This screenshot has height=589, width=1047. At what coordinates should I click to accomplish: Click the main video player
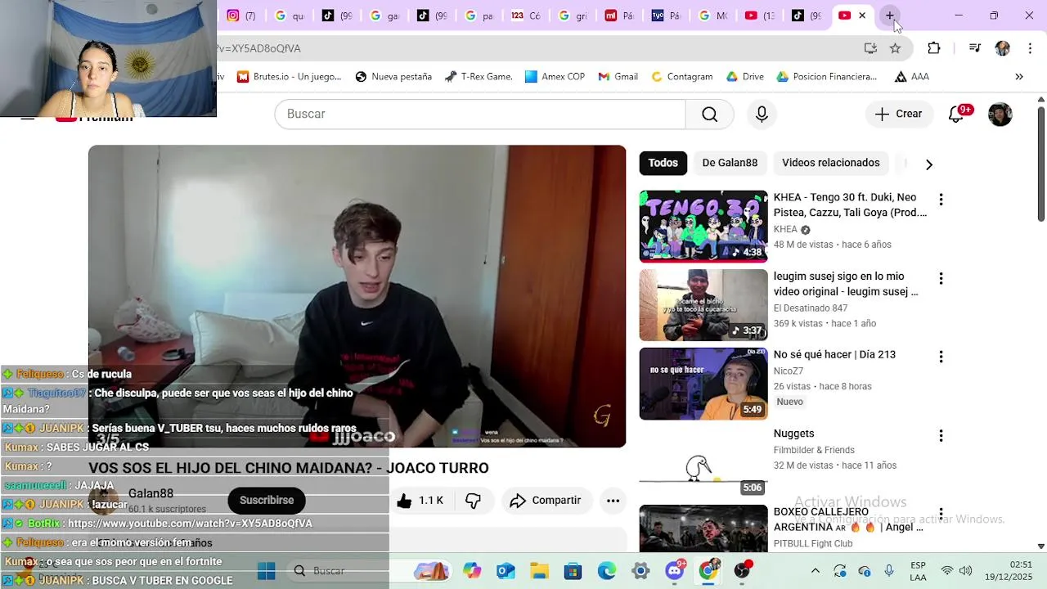[357, 296]
